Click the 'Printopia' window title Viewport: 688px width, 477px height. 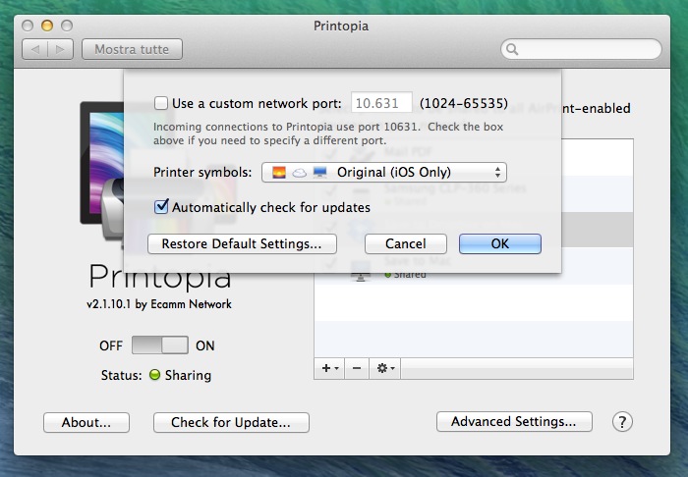pos(341,26)
